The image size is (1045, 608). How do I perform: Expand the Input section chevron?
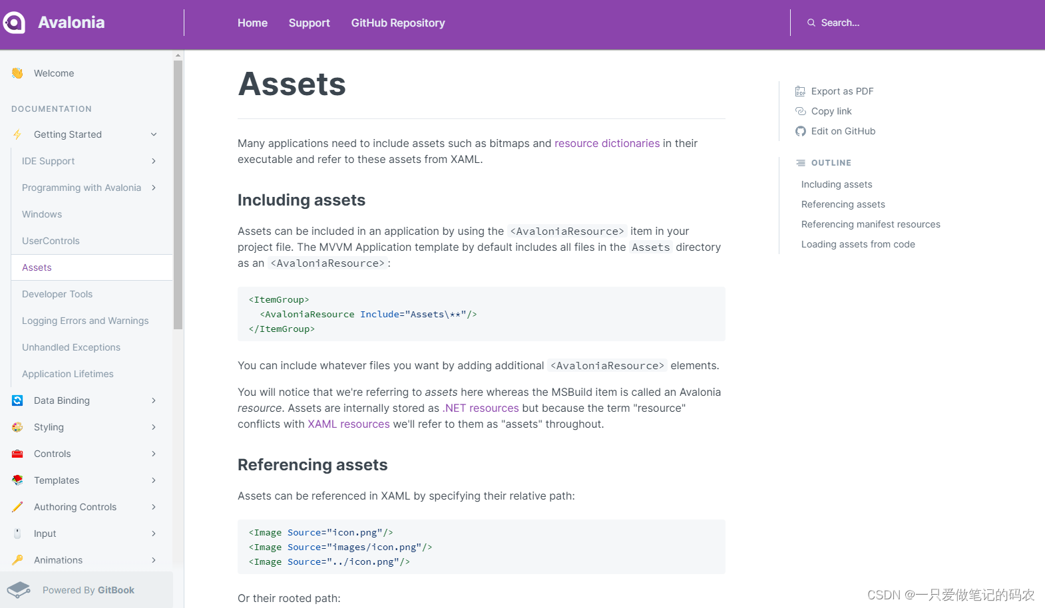pyautogui.click(x=154, y=533)
